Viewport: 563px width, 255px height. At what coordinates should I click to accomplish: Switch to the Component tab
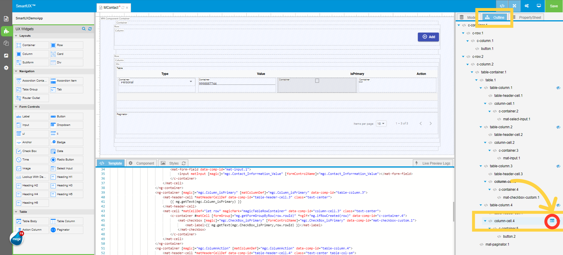[x=141, y=163]
